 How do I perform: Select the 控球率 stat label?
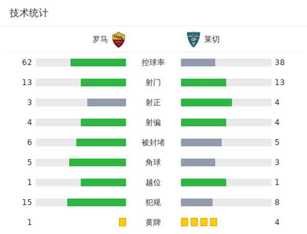click(153, 63)
